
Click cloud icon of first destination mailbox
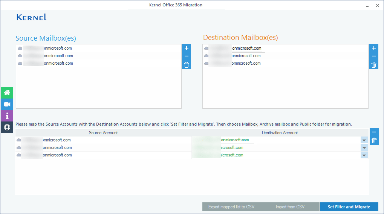[207, 49]
